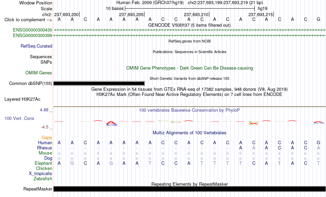
Task: Open '100 vertebrates Basewise Conservation by PhyloP' title
Action: tap(189, 110)
